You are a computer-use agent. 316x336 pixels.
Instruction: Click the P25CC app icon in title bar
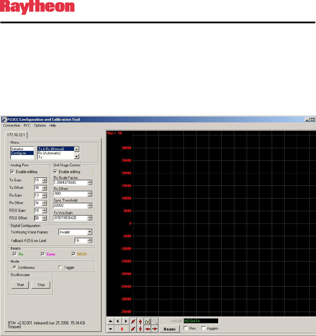point(4,119)
